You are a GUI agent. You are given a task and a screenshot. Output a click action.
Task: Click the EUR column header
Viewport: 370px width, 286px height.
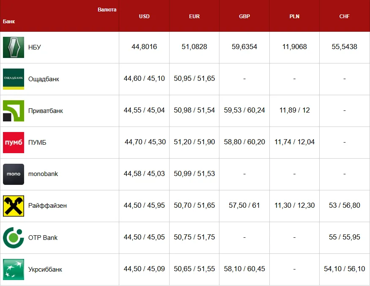click(194, 16)
